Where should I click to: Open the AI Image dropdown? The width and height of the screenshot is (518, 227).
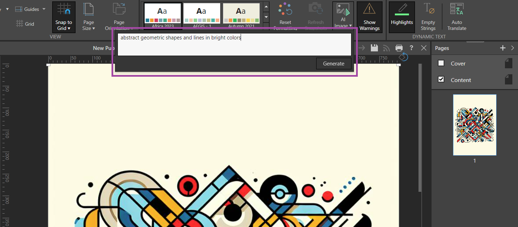coord(343,17)
